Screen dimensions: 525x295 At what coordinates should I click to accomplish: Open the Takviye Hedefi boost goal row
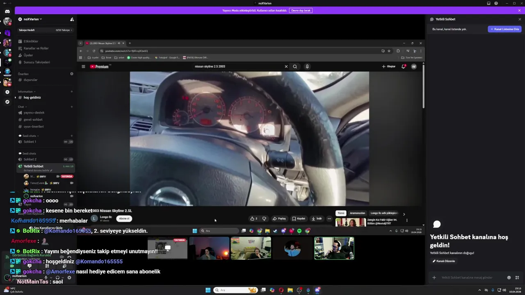pyautogui.click(x=45, y=30)
